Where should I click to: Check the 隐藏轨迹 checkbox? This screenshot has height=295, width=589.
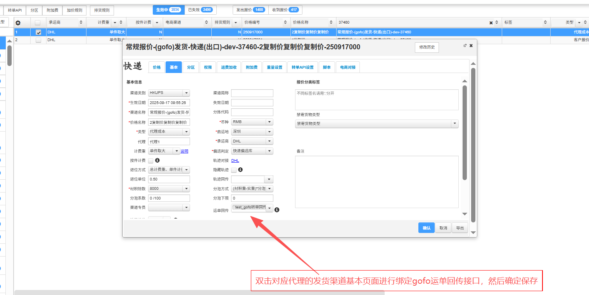point(234,170)
